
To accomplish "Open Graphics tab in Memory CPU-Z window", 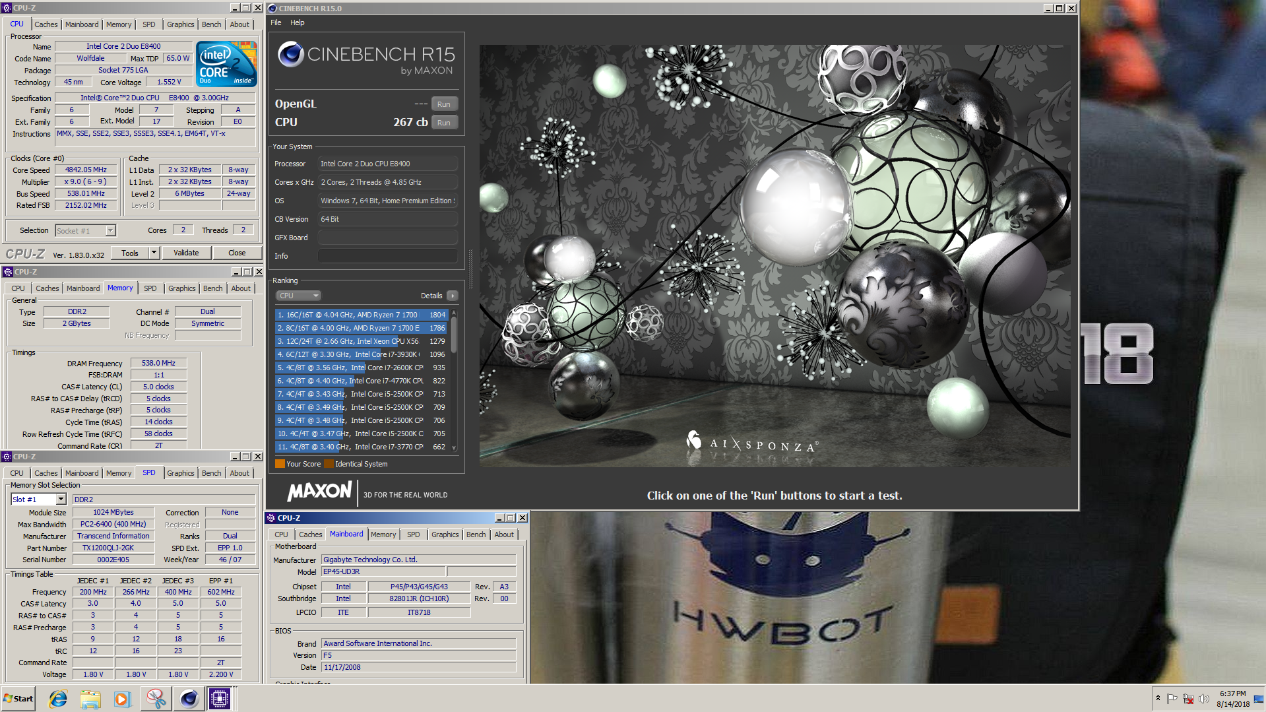I will click(x=182, y=288).
